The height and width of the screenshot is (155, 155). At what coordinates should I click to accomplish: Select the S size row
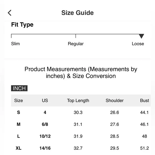tap(81, 113)
